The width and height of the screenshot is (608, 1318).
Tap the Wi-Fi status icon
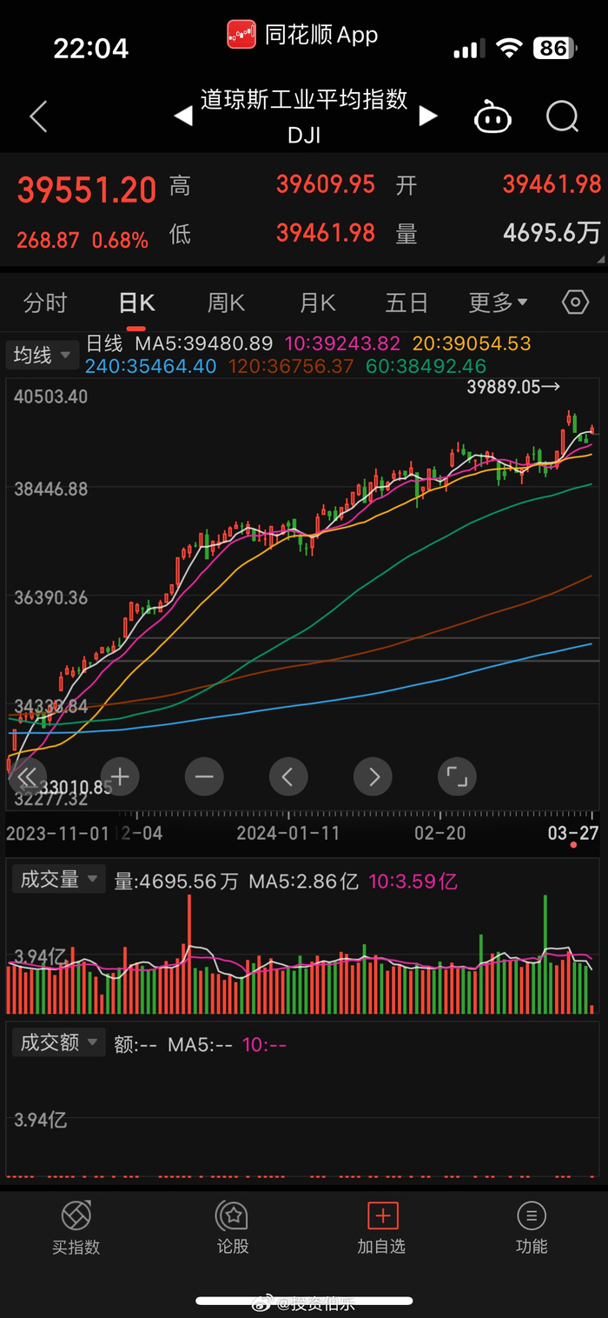509,48
